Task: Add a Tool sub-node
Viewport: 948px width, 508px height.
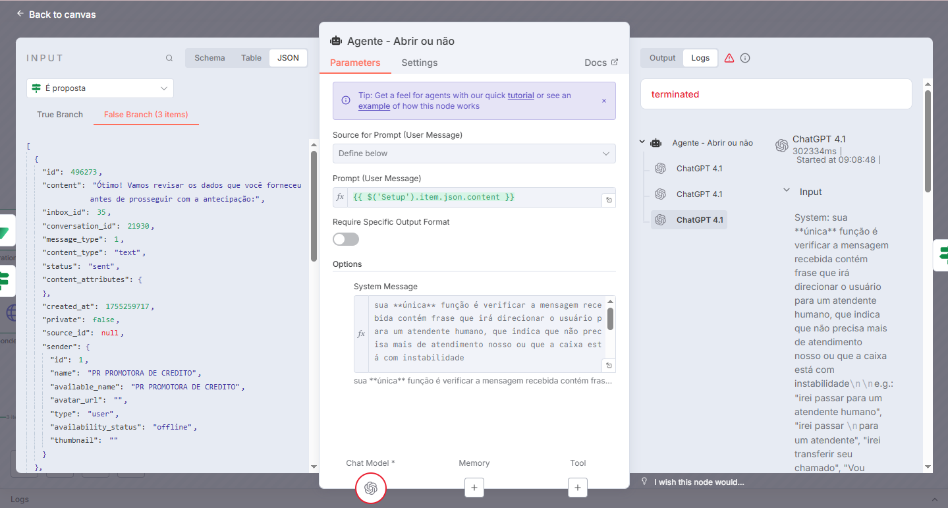Action: (578, 488)
